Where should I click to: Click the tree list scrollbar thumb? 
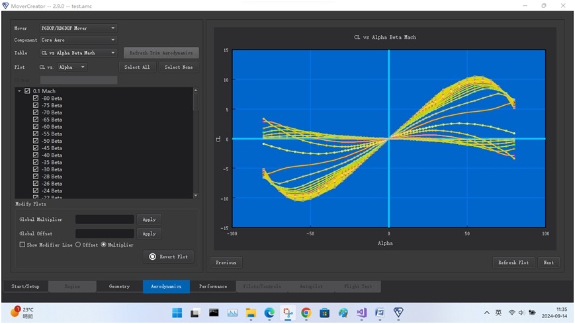click(x=195, y=101)
